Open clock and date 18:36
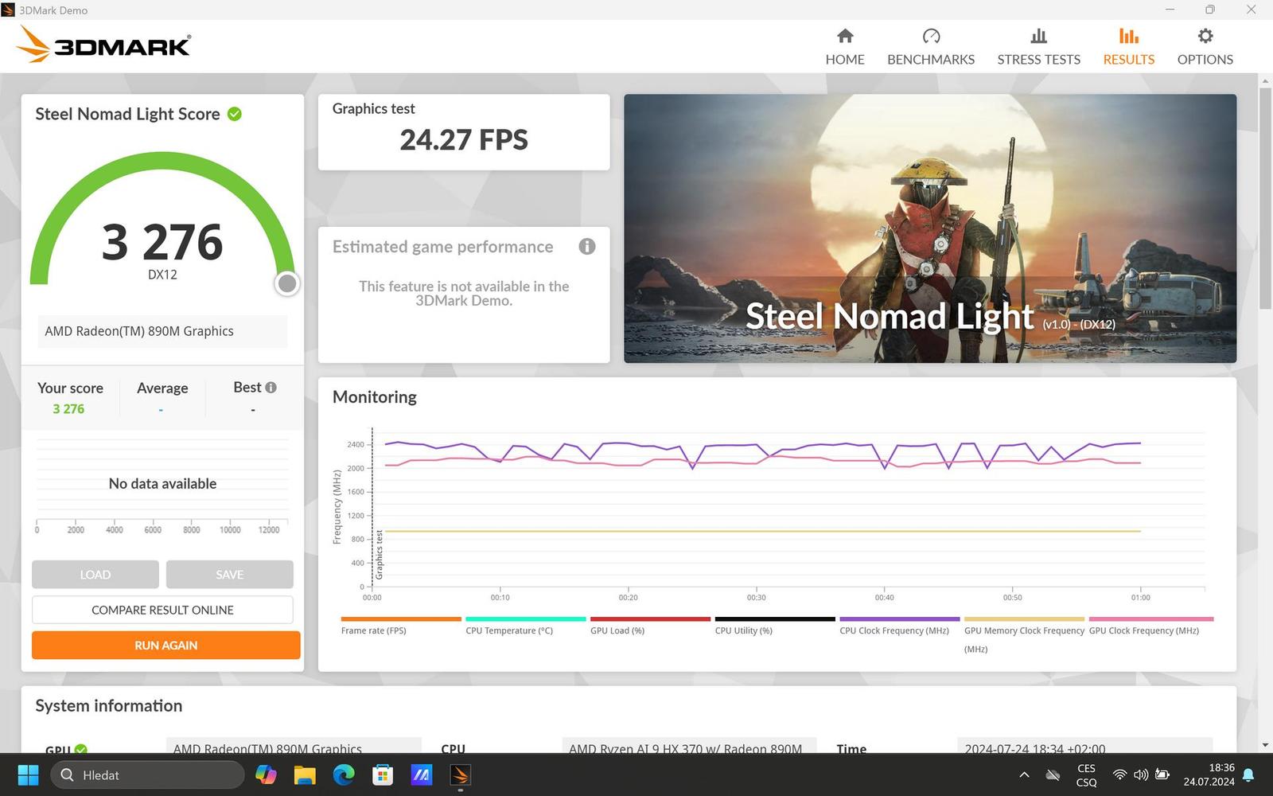Viewport: 1273px width, 796px height. [1209, 775]
